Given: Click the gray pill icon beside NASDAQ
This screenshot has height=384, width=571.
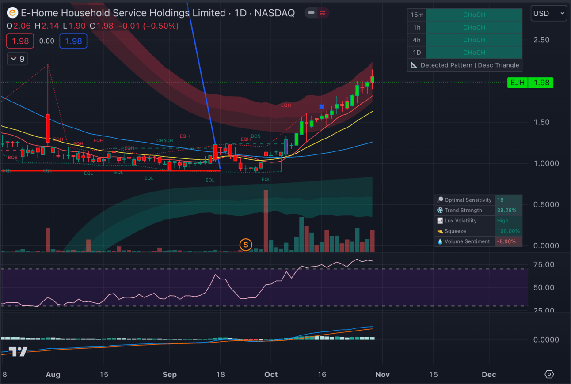Looking at the screenshot, I should (x=312, y=13).
